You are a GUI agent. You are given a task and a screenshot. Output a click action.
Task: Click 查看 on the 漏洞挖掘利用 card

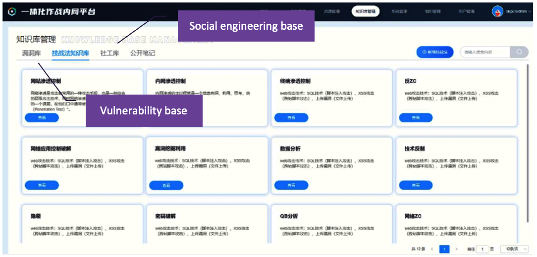coord(166,185)
